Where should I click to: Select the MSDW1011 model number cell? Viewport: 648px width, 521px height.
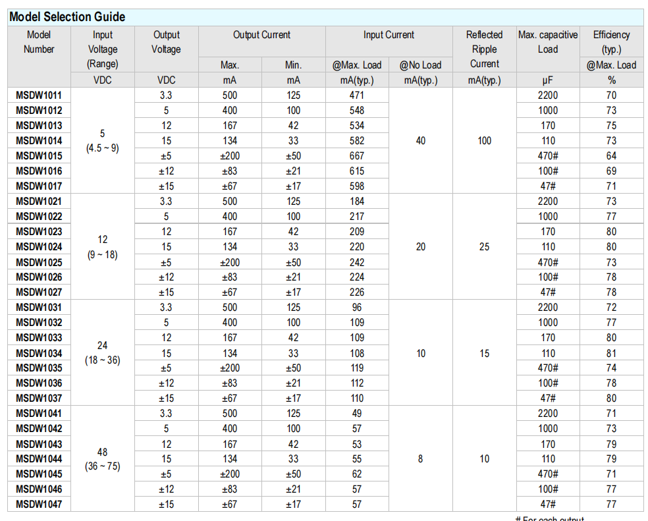[39, 95]
